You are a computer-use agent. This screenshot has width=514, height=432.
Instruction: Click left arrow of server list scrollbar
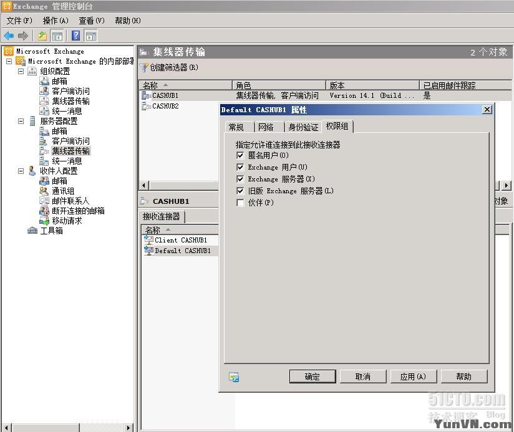(143, 185)
